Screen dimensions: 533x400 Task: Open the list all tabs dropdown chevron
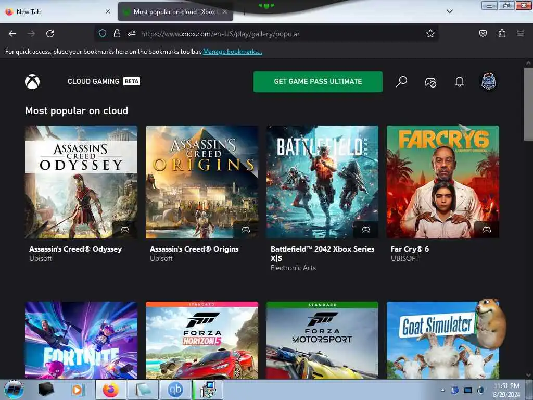[449, 11]
